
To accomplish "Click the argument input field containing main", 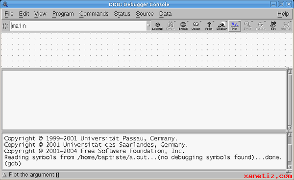I will 78,26.
